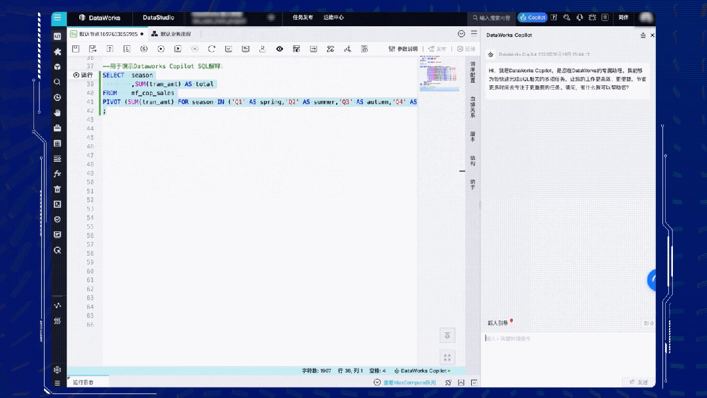Image resolution: width=707 pixels, height=398 pixels.
Task: Click the help question-mark icon in header
Action: pos(554,18)
